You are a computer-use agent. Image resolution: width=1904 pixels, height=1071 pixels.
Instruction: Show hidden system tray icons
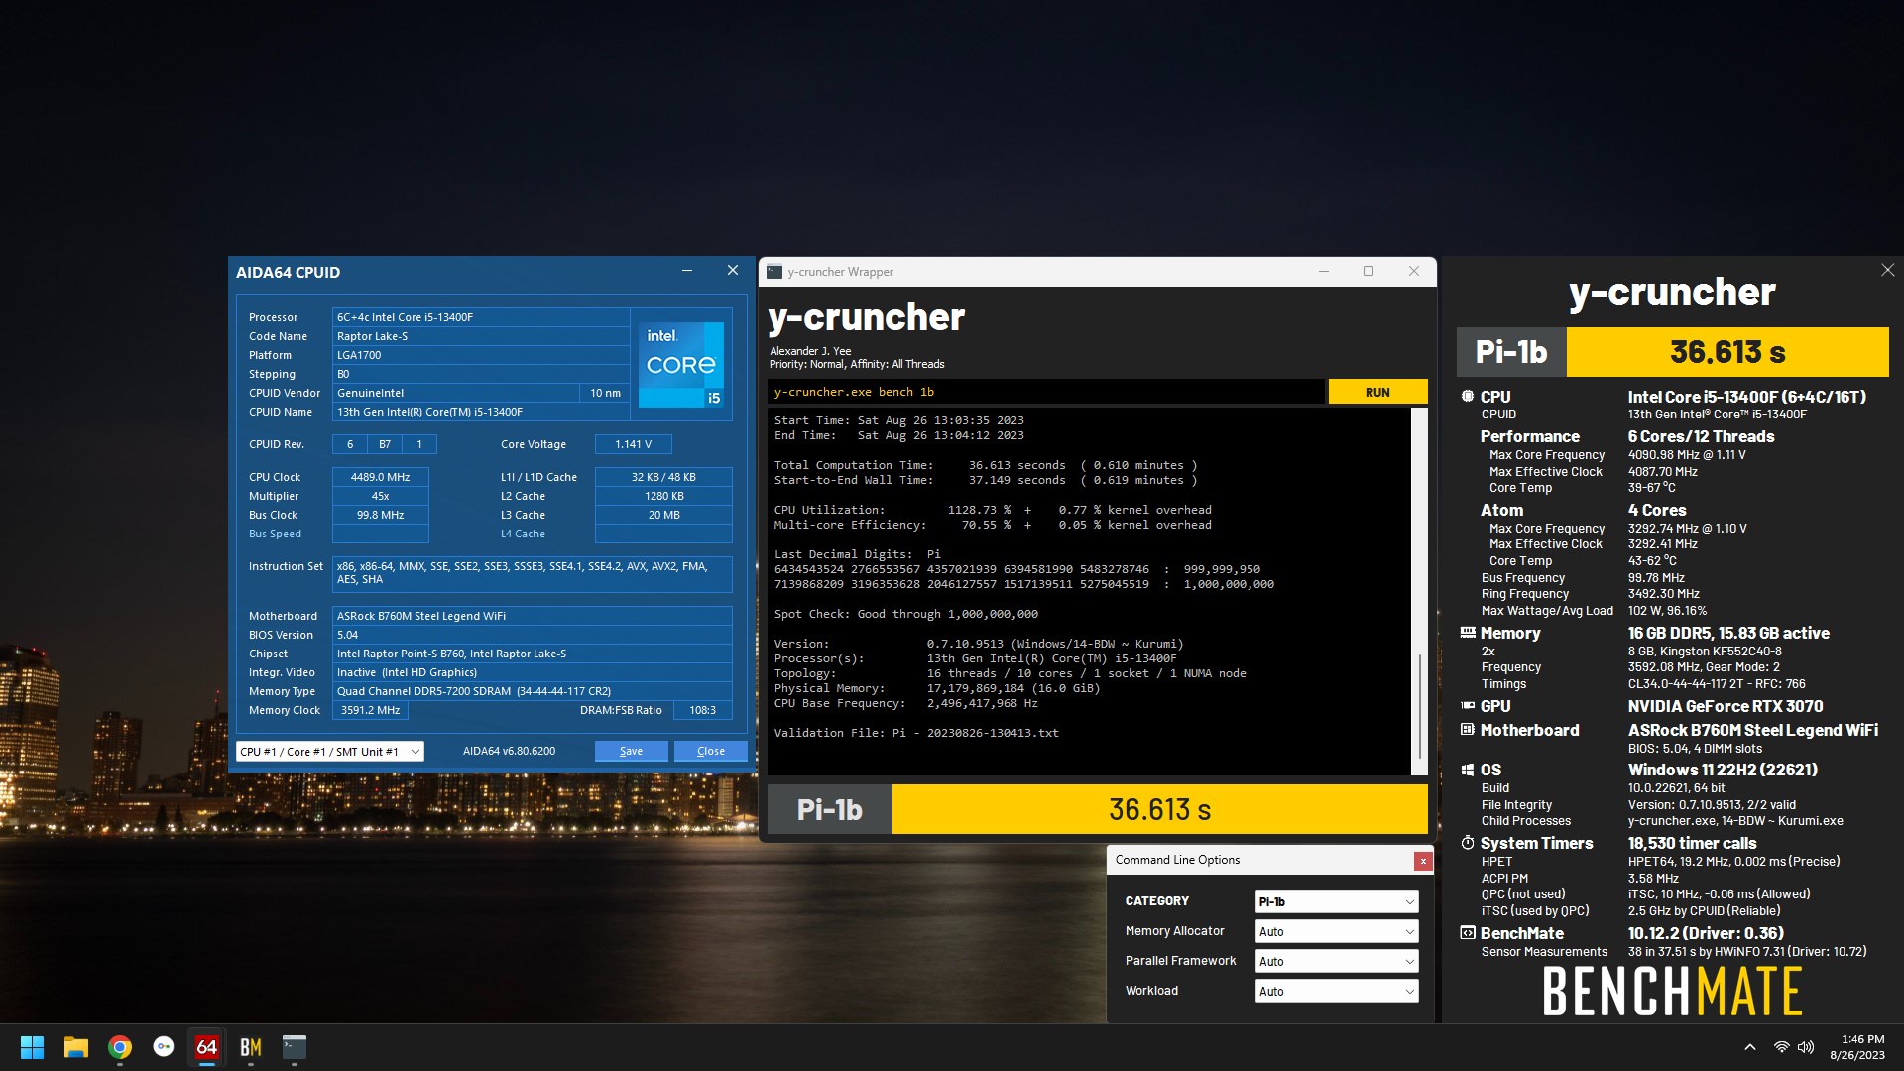tap(1750, 1047)
